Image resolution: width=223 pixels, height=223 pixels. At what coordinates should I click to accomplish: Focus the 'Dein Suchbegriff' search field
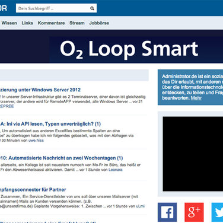(x=56, y=8)
